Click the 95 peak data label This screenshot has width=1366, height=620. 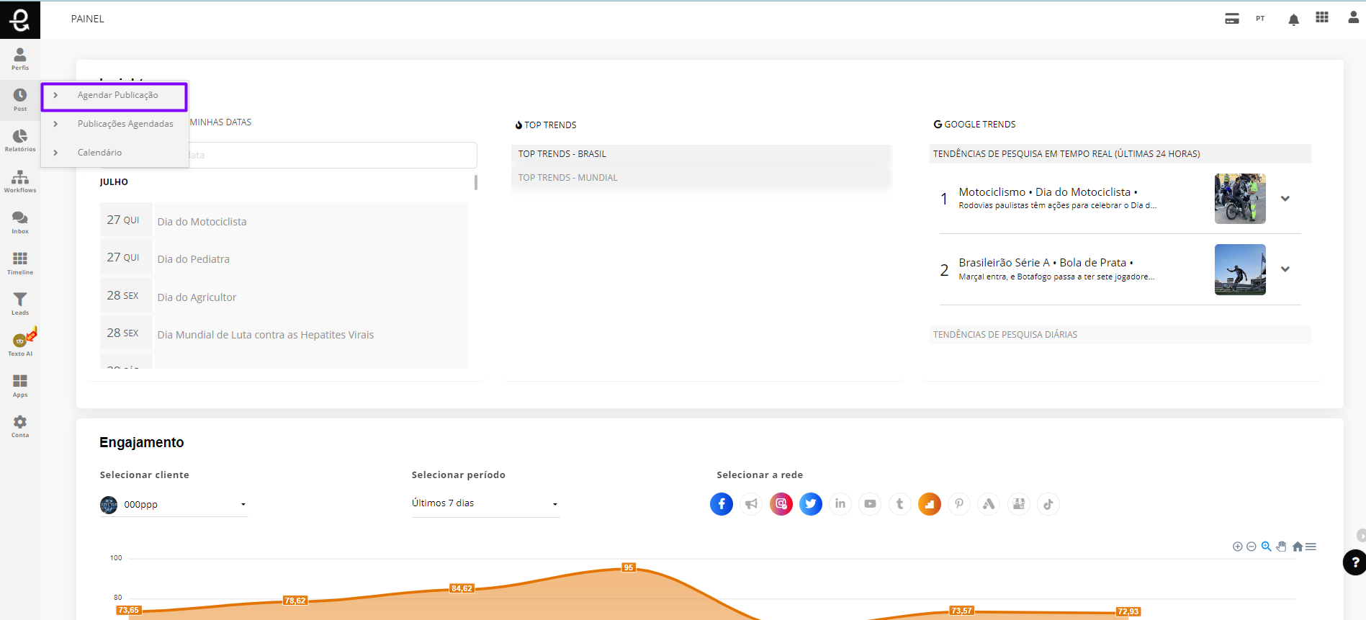click(x=629, y=567)
